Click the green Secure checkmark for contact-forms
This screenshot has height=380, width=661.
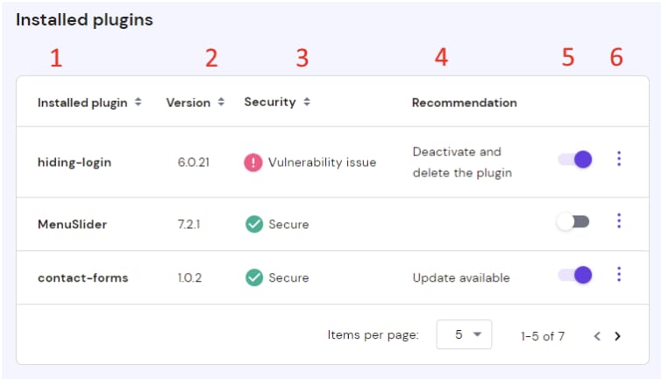pos(254,277)
